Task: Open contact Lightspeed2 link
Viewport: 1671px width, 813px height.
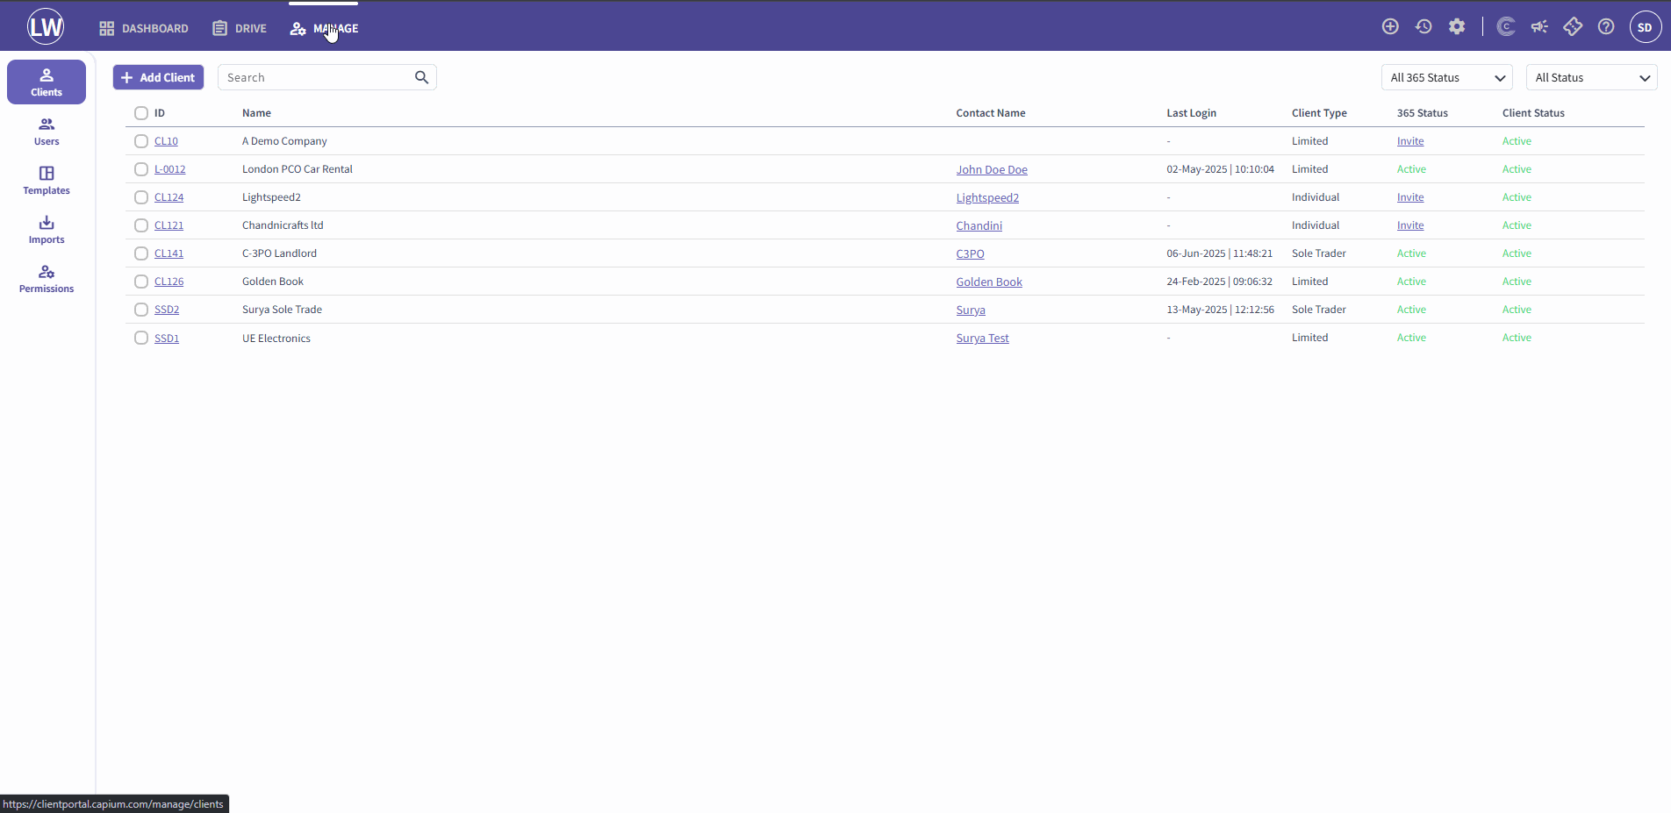Action: 987,198
